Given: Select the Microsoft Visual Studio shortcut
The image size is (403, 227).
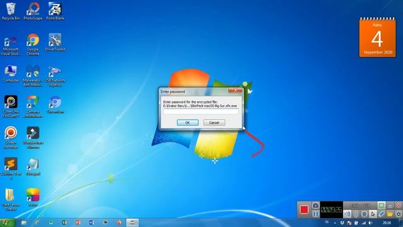Looking at the screenshot, I should pyautogui.click(x=11, y=46).
